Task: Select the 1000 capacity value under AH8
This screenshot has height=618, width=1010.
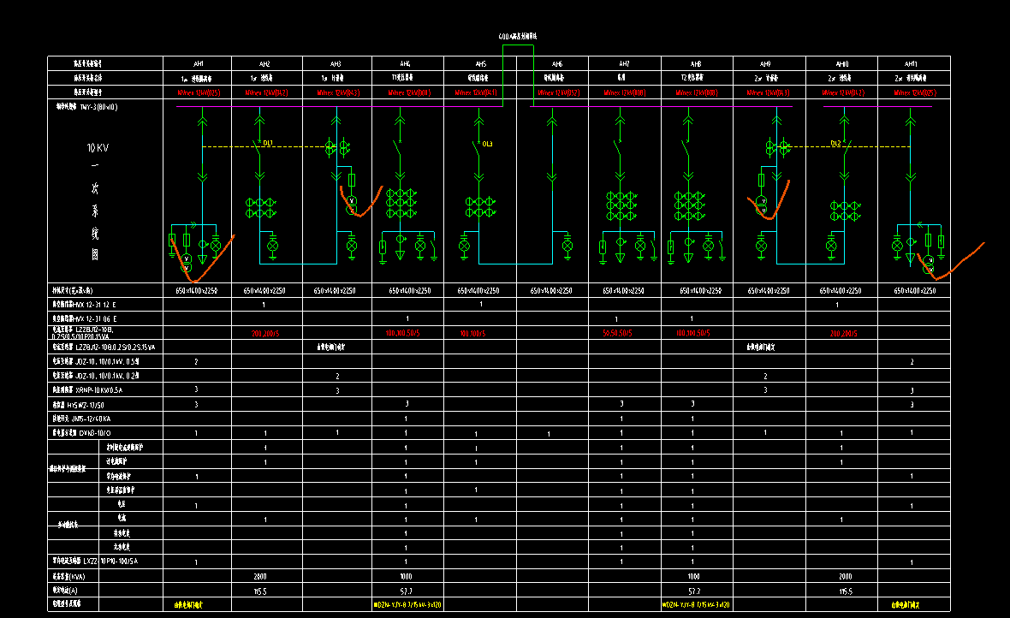Action: [693, 577]
